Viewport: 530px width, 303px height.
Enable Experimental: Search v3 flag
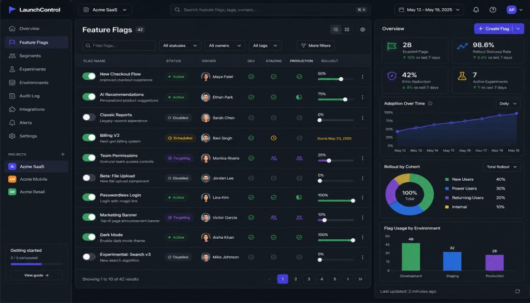point(89,257)
